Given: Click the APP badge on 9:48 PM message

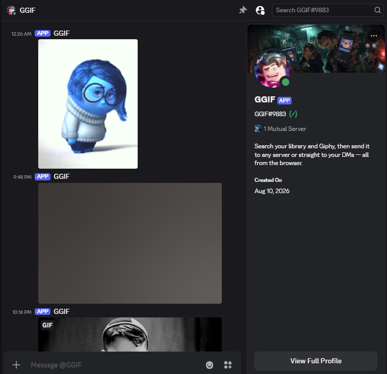Looking at the screenshot, I should [42, 177].
